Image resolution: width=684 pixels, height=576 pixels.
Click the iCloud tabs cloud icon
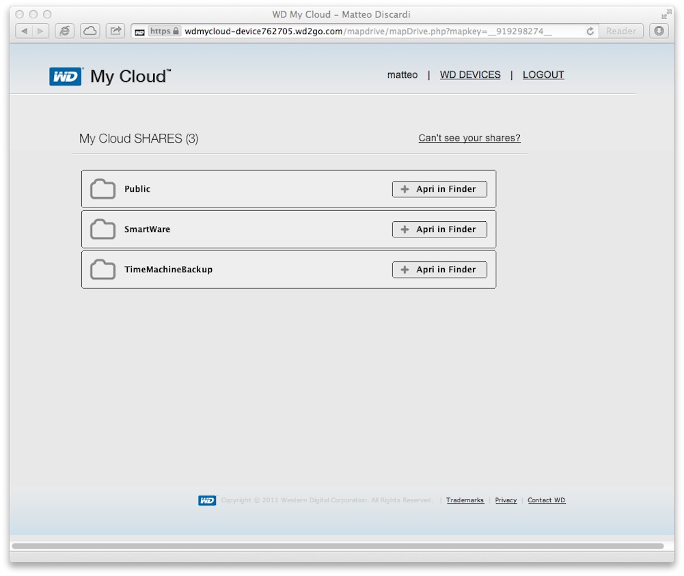90,31
